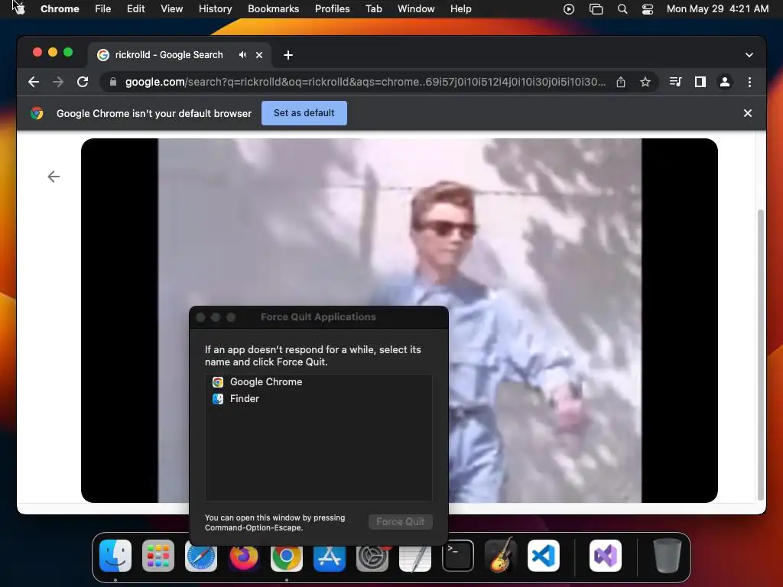Open Spotlight search
The width and height of the screenshot is (783, 587).
pyautogui.click(x=622, y=8)
